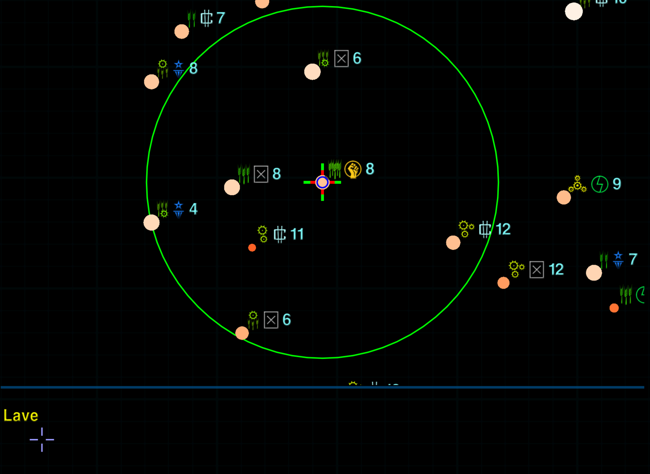The height and width of the screenshot is (474, 650).
Task: Click the blue star icon next to 4
Action: pyautogui.click(x=178, y=209)
